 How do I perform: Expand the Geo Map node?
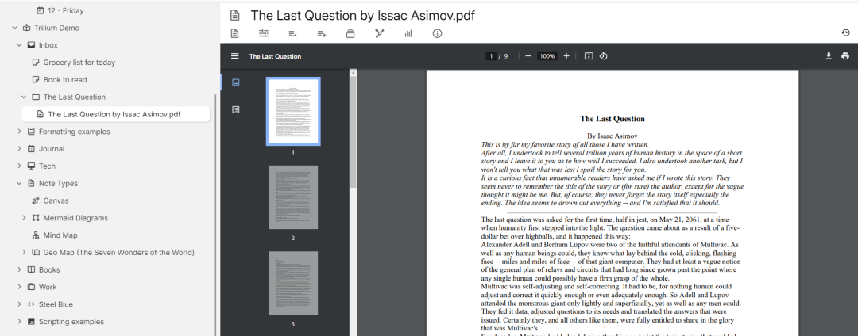click(24, 253)
